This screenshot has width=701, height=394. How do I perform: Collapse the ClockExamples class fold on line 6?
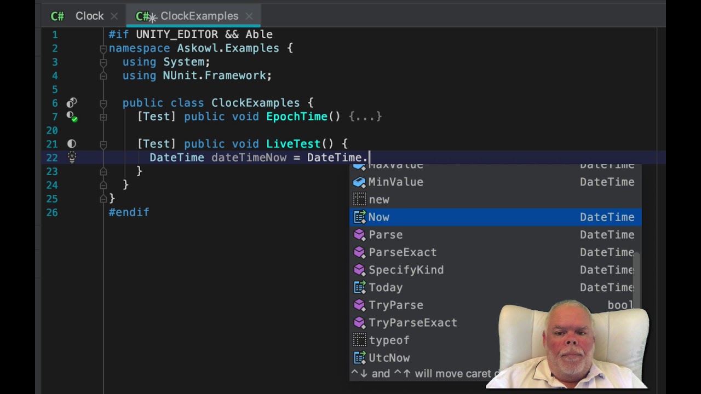click(x=103, y=103)
